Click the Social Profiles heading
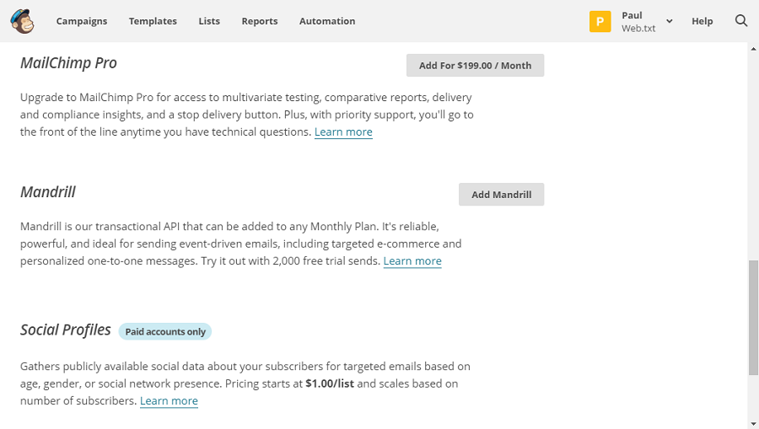Viewport: 759px width, 429px height. tap(65, 330)
